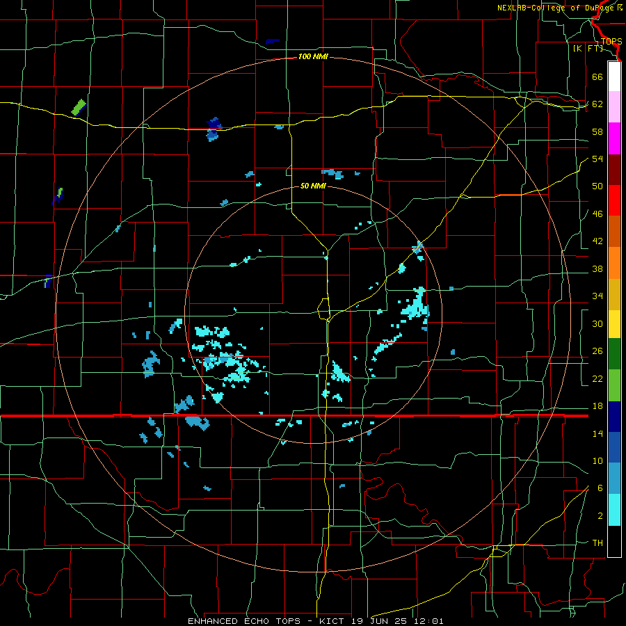
Task: Click the legend value 10
Action: pos(597,460)
